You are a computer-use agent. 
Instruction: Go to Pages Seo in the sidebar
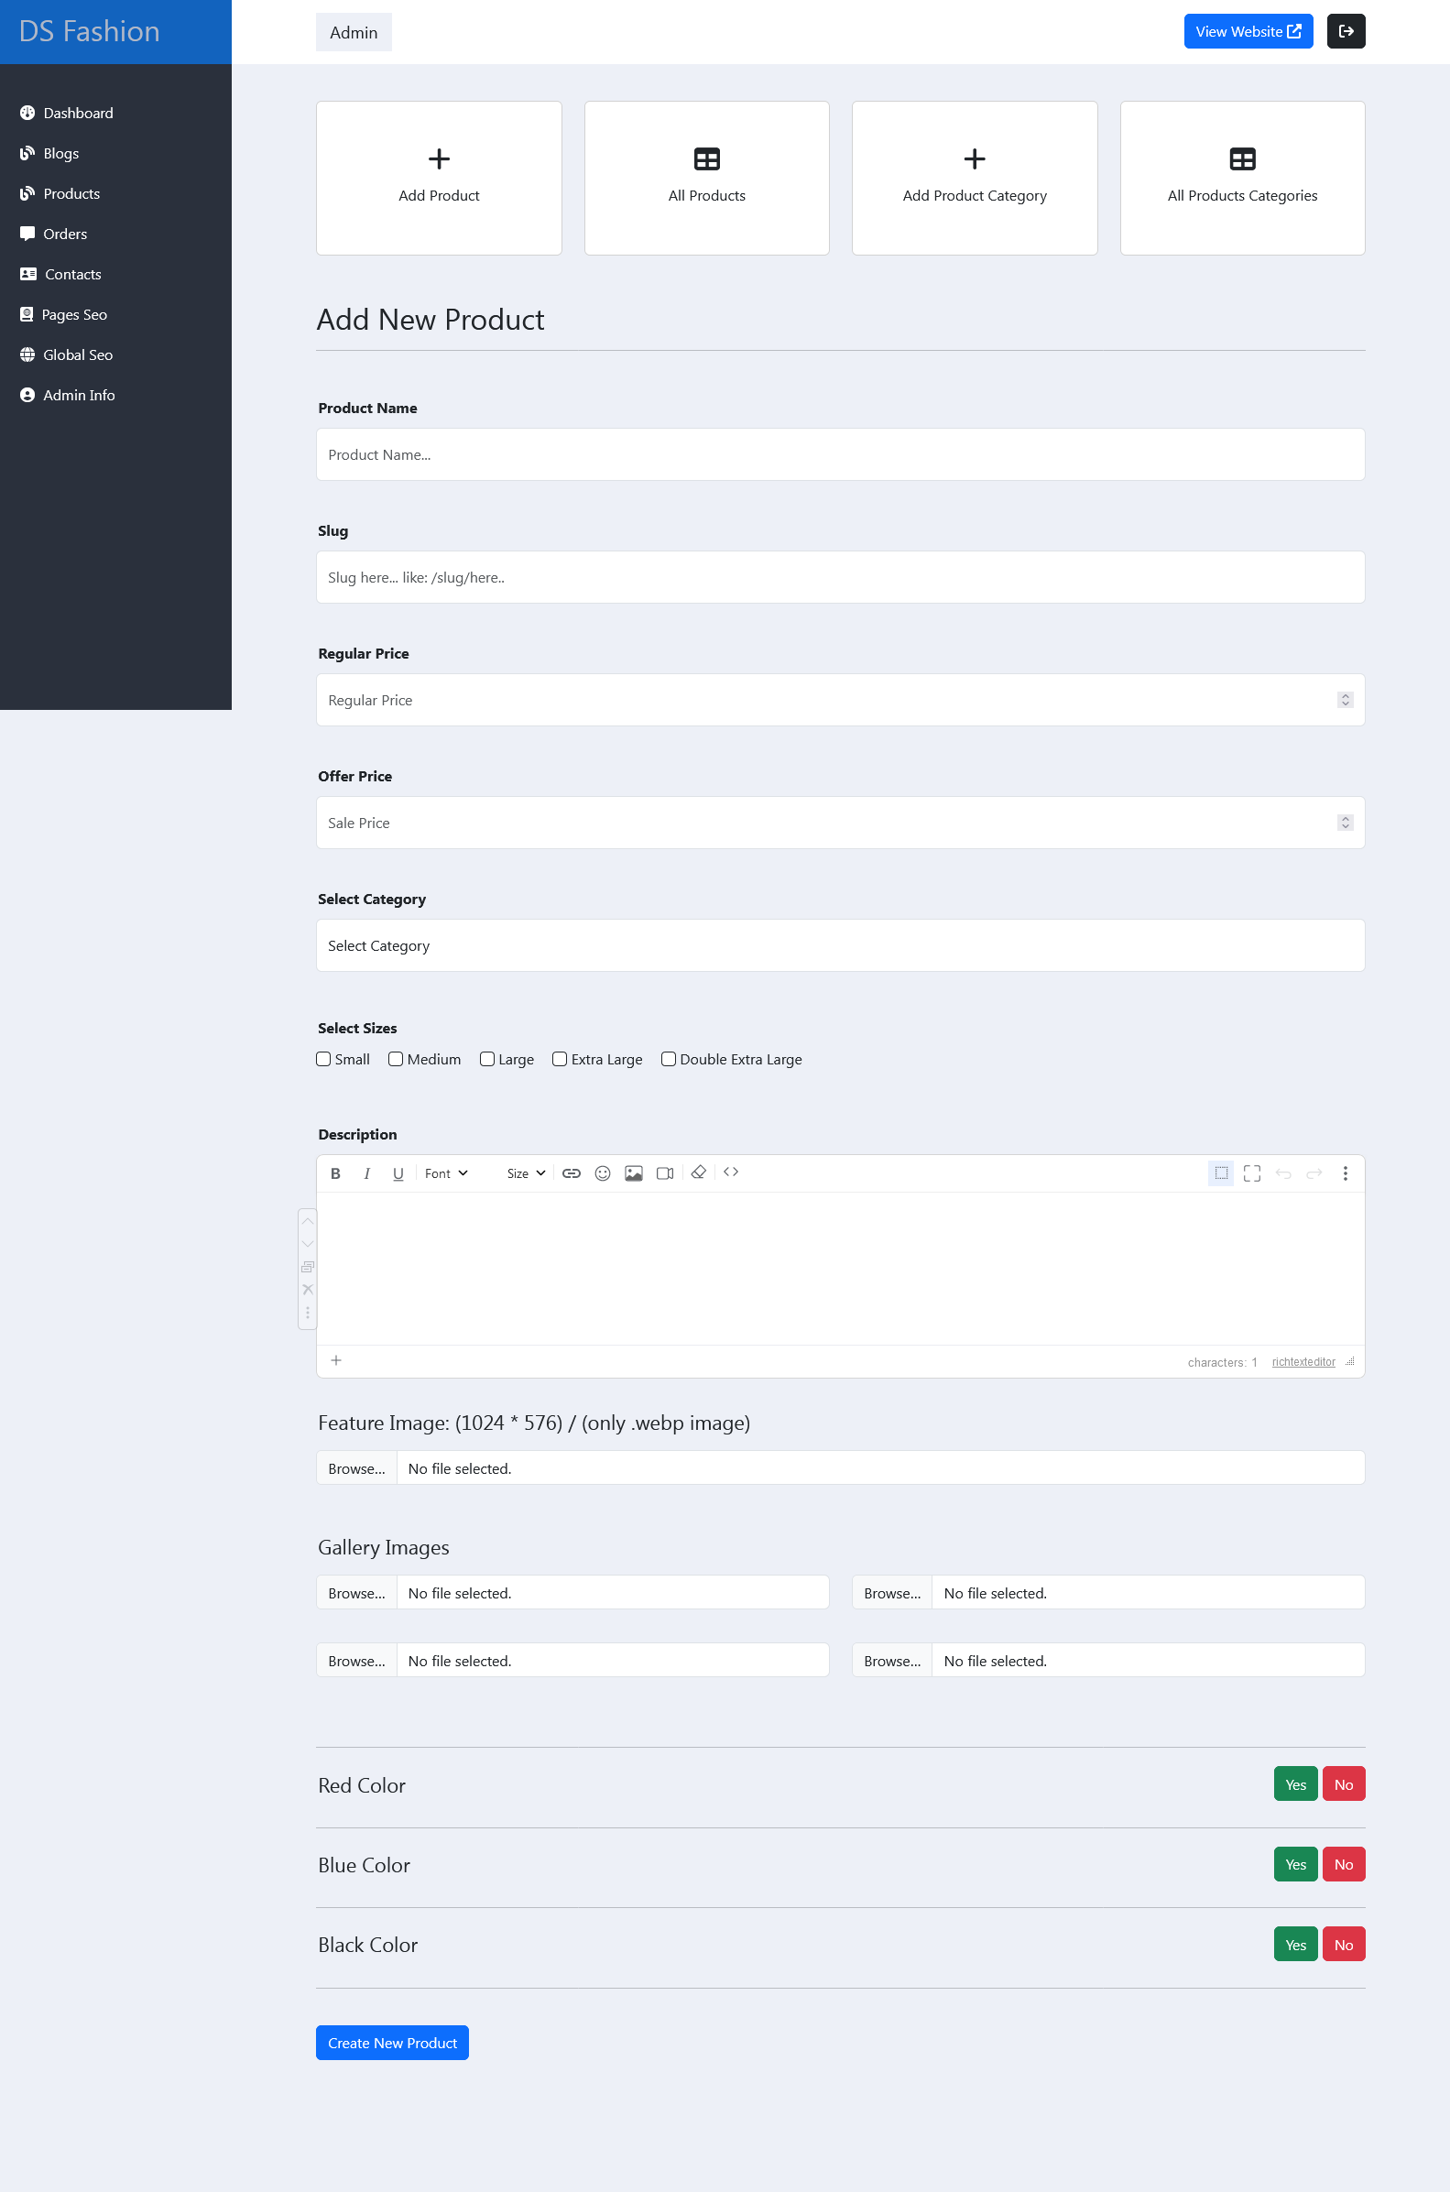[x=74, y=314]
